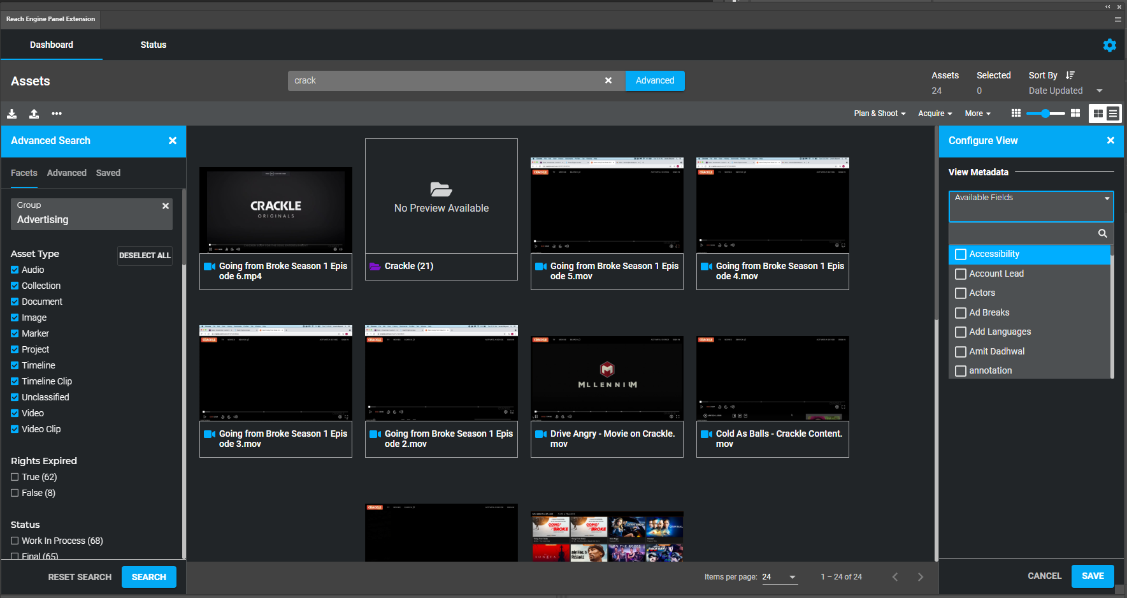Screen dimensions: 1127x598
Task: Uncheck the Document asset type
Action: pyautogui.click(x=15, y=302)
